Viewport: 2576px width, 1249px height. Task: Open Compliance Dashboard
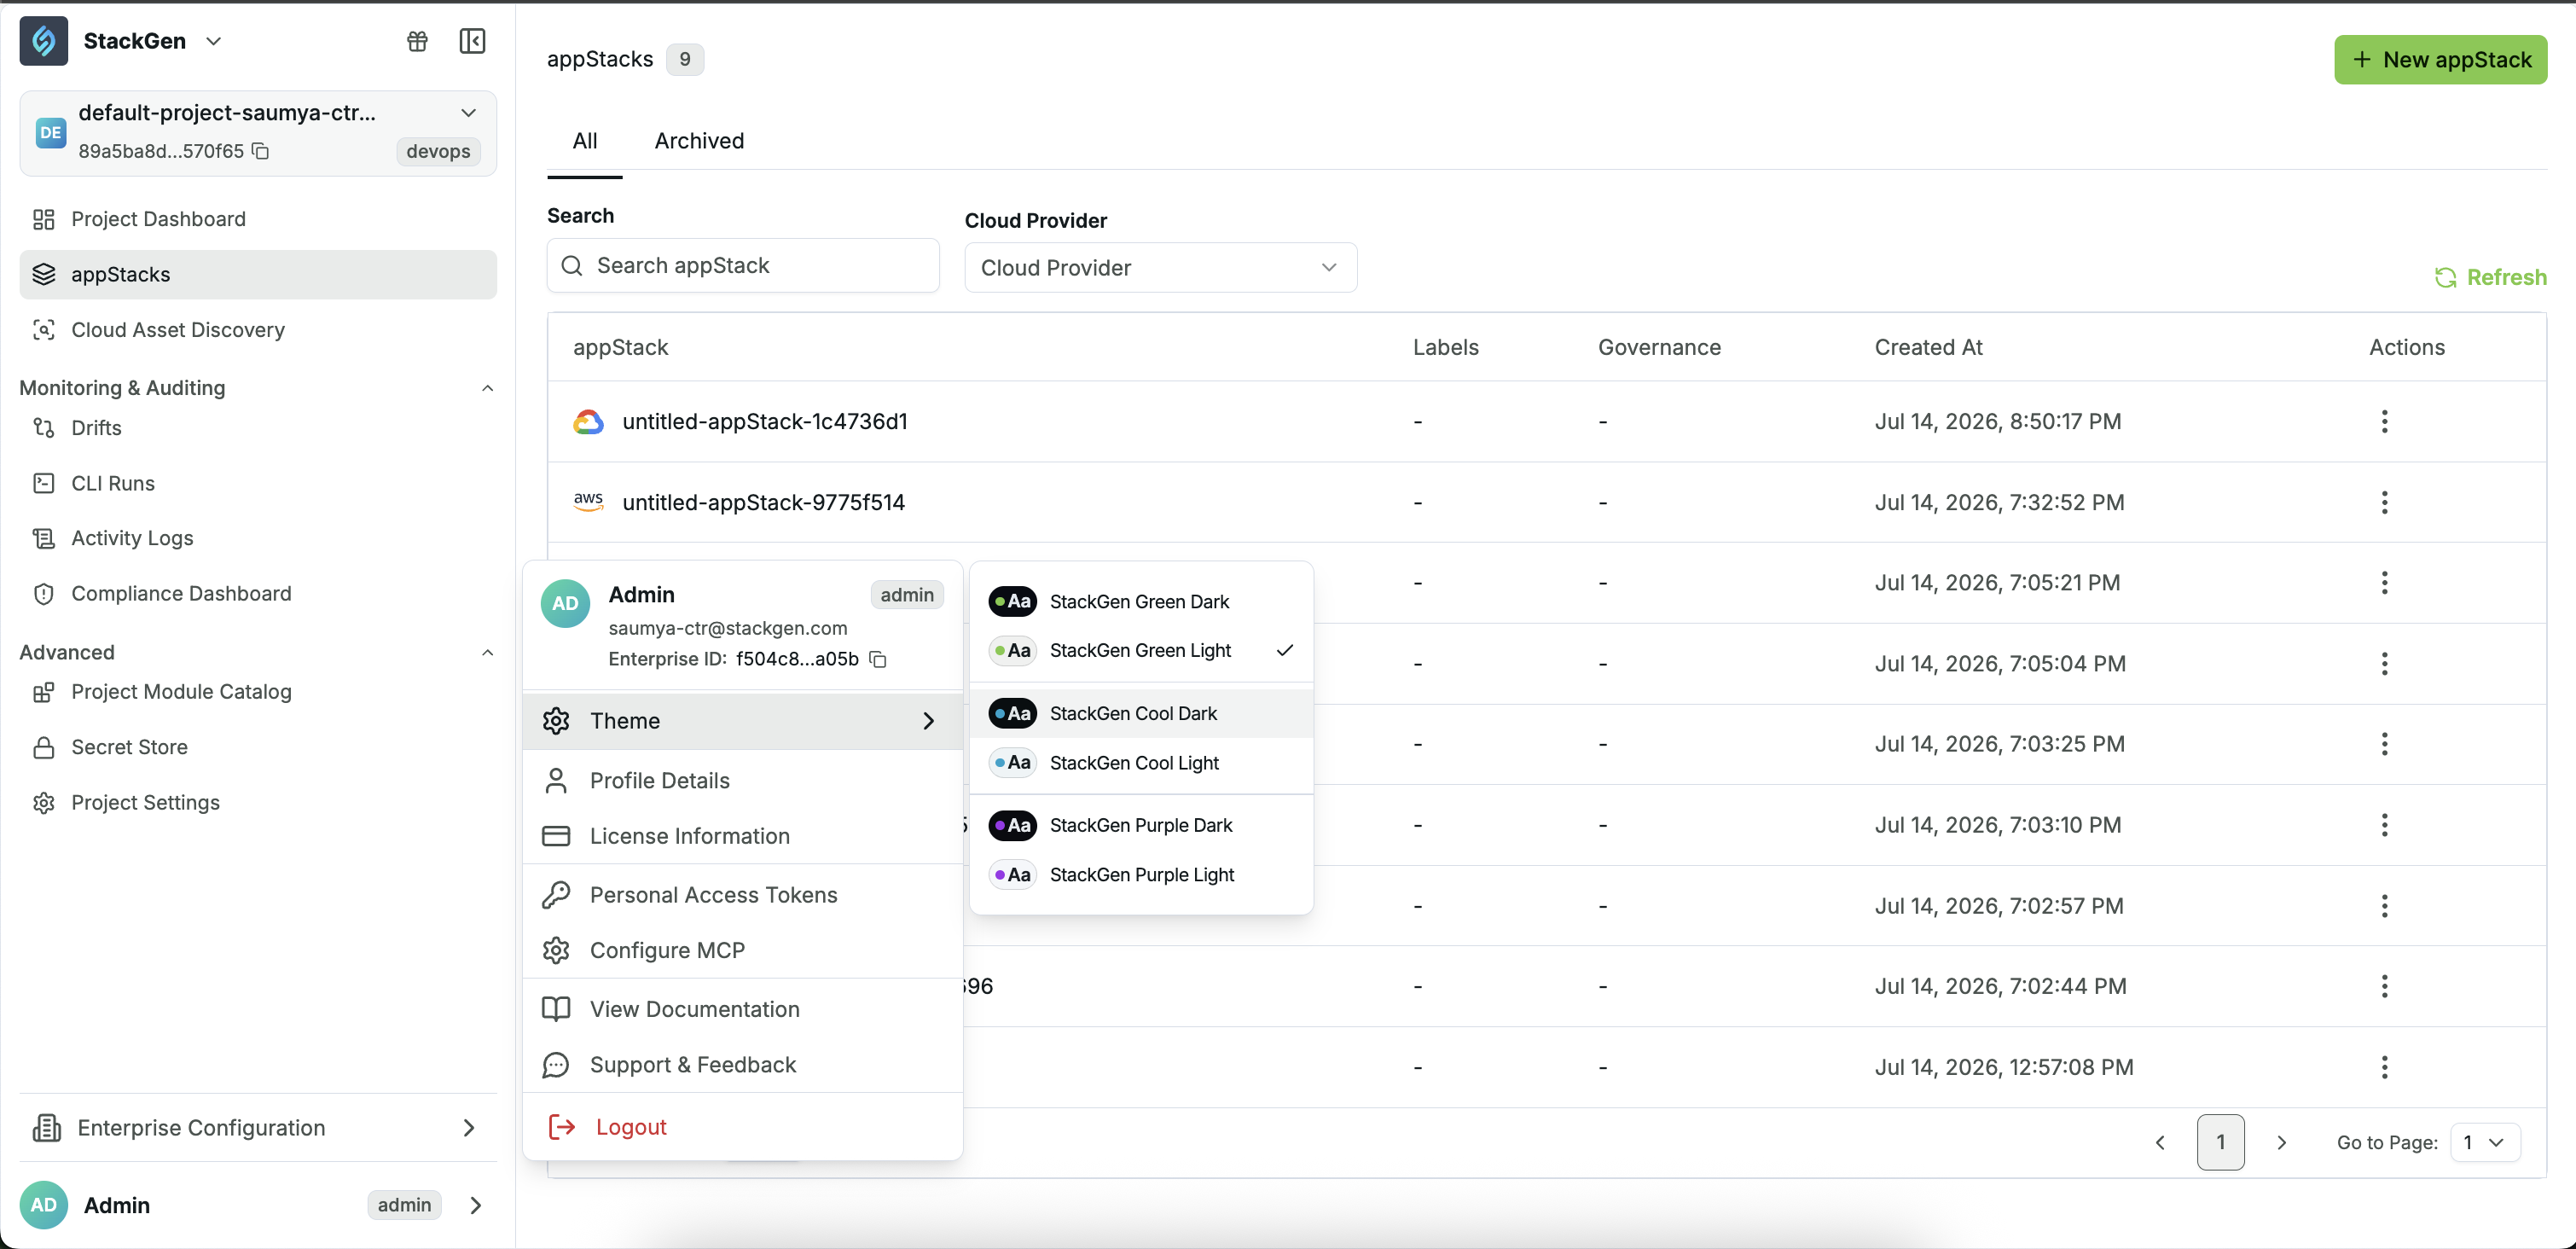[x=258, y=594]
